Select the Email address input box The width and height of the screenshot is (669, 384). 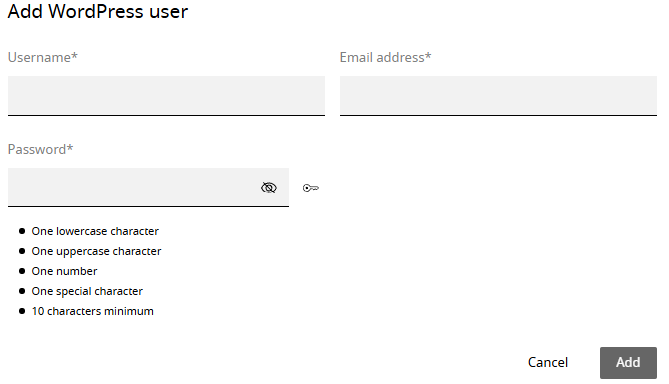tap(498, 96)
